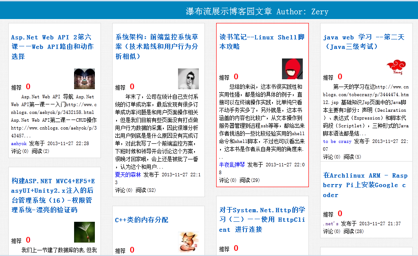Click 推荐 count on Asp.Net Web API card
418x256 pixels.
[x=28, y=87]
